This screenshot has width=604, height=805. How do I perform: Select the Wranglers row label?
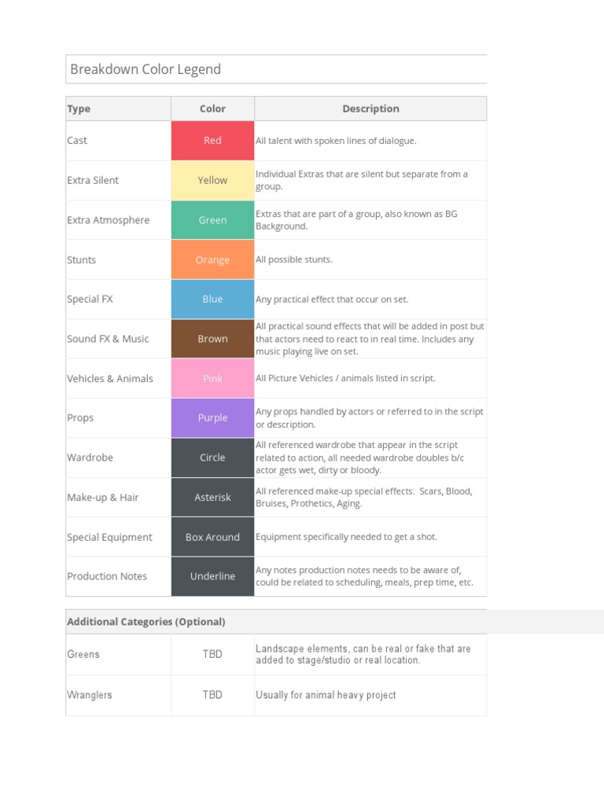tap(90, 695)
